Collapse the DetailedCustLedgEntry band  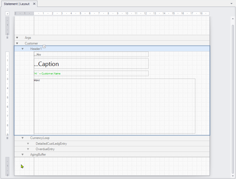pos(28,144)
